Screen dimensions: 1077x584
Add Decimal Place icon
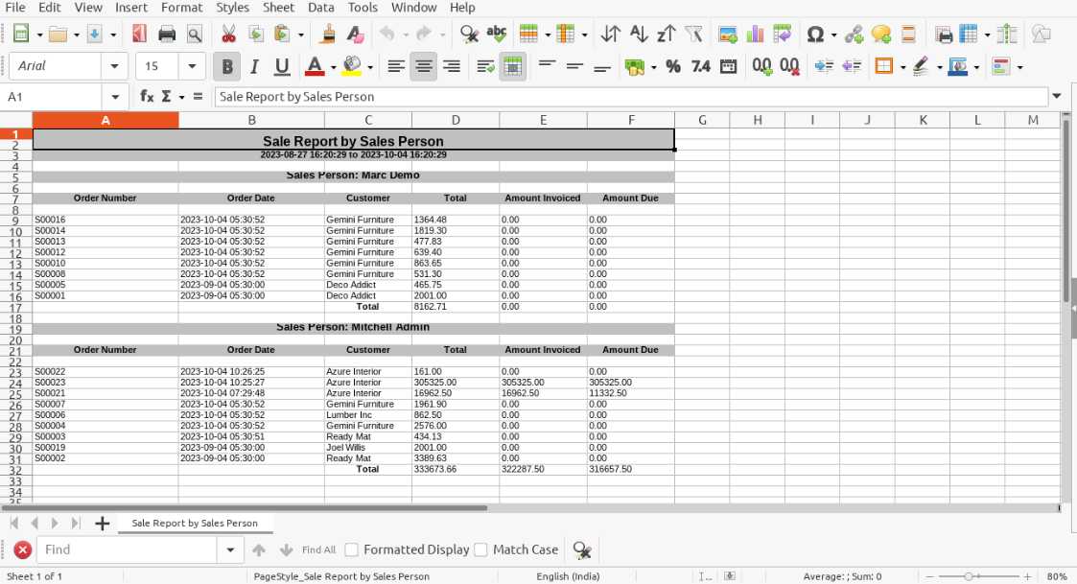tap(761, 66)
